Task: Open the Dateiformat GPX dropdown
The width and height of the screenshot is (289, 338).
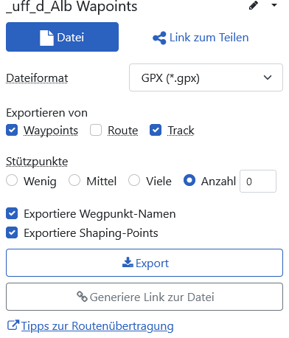Action: tap(206, 77)
